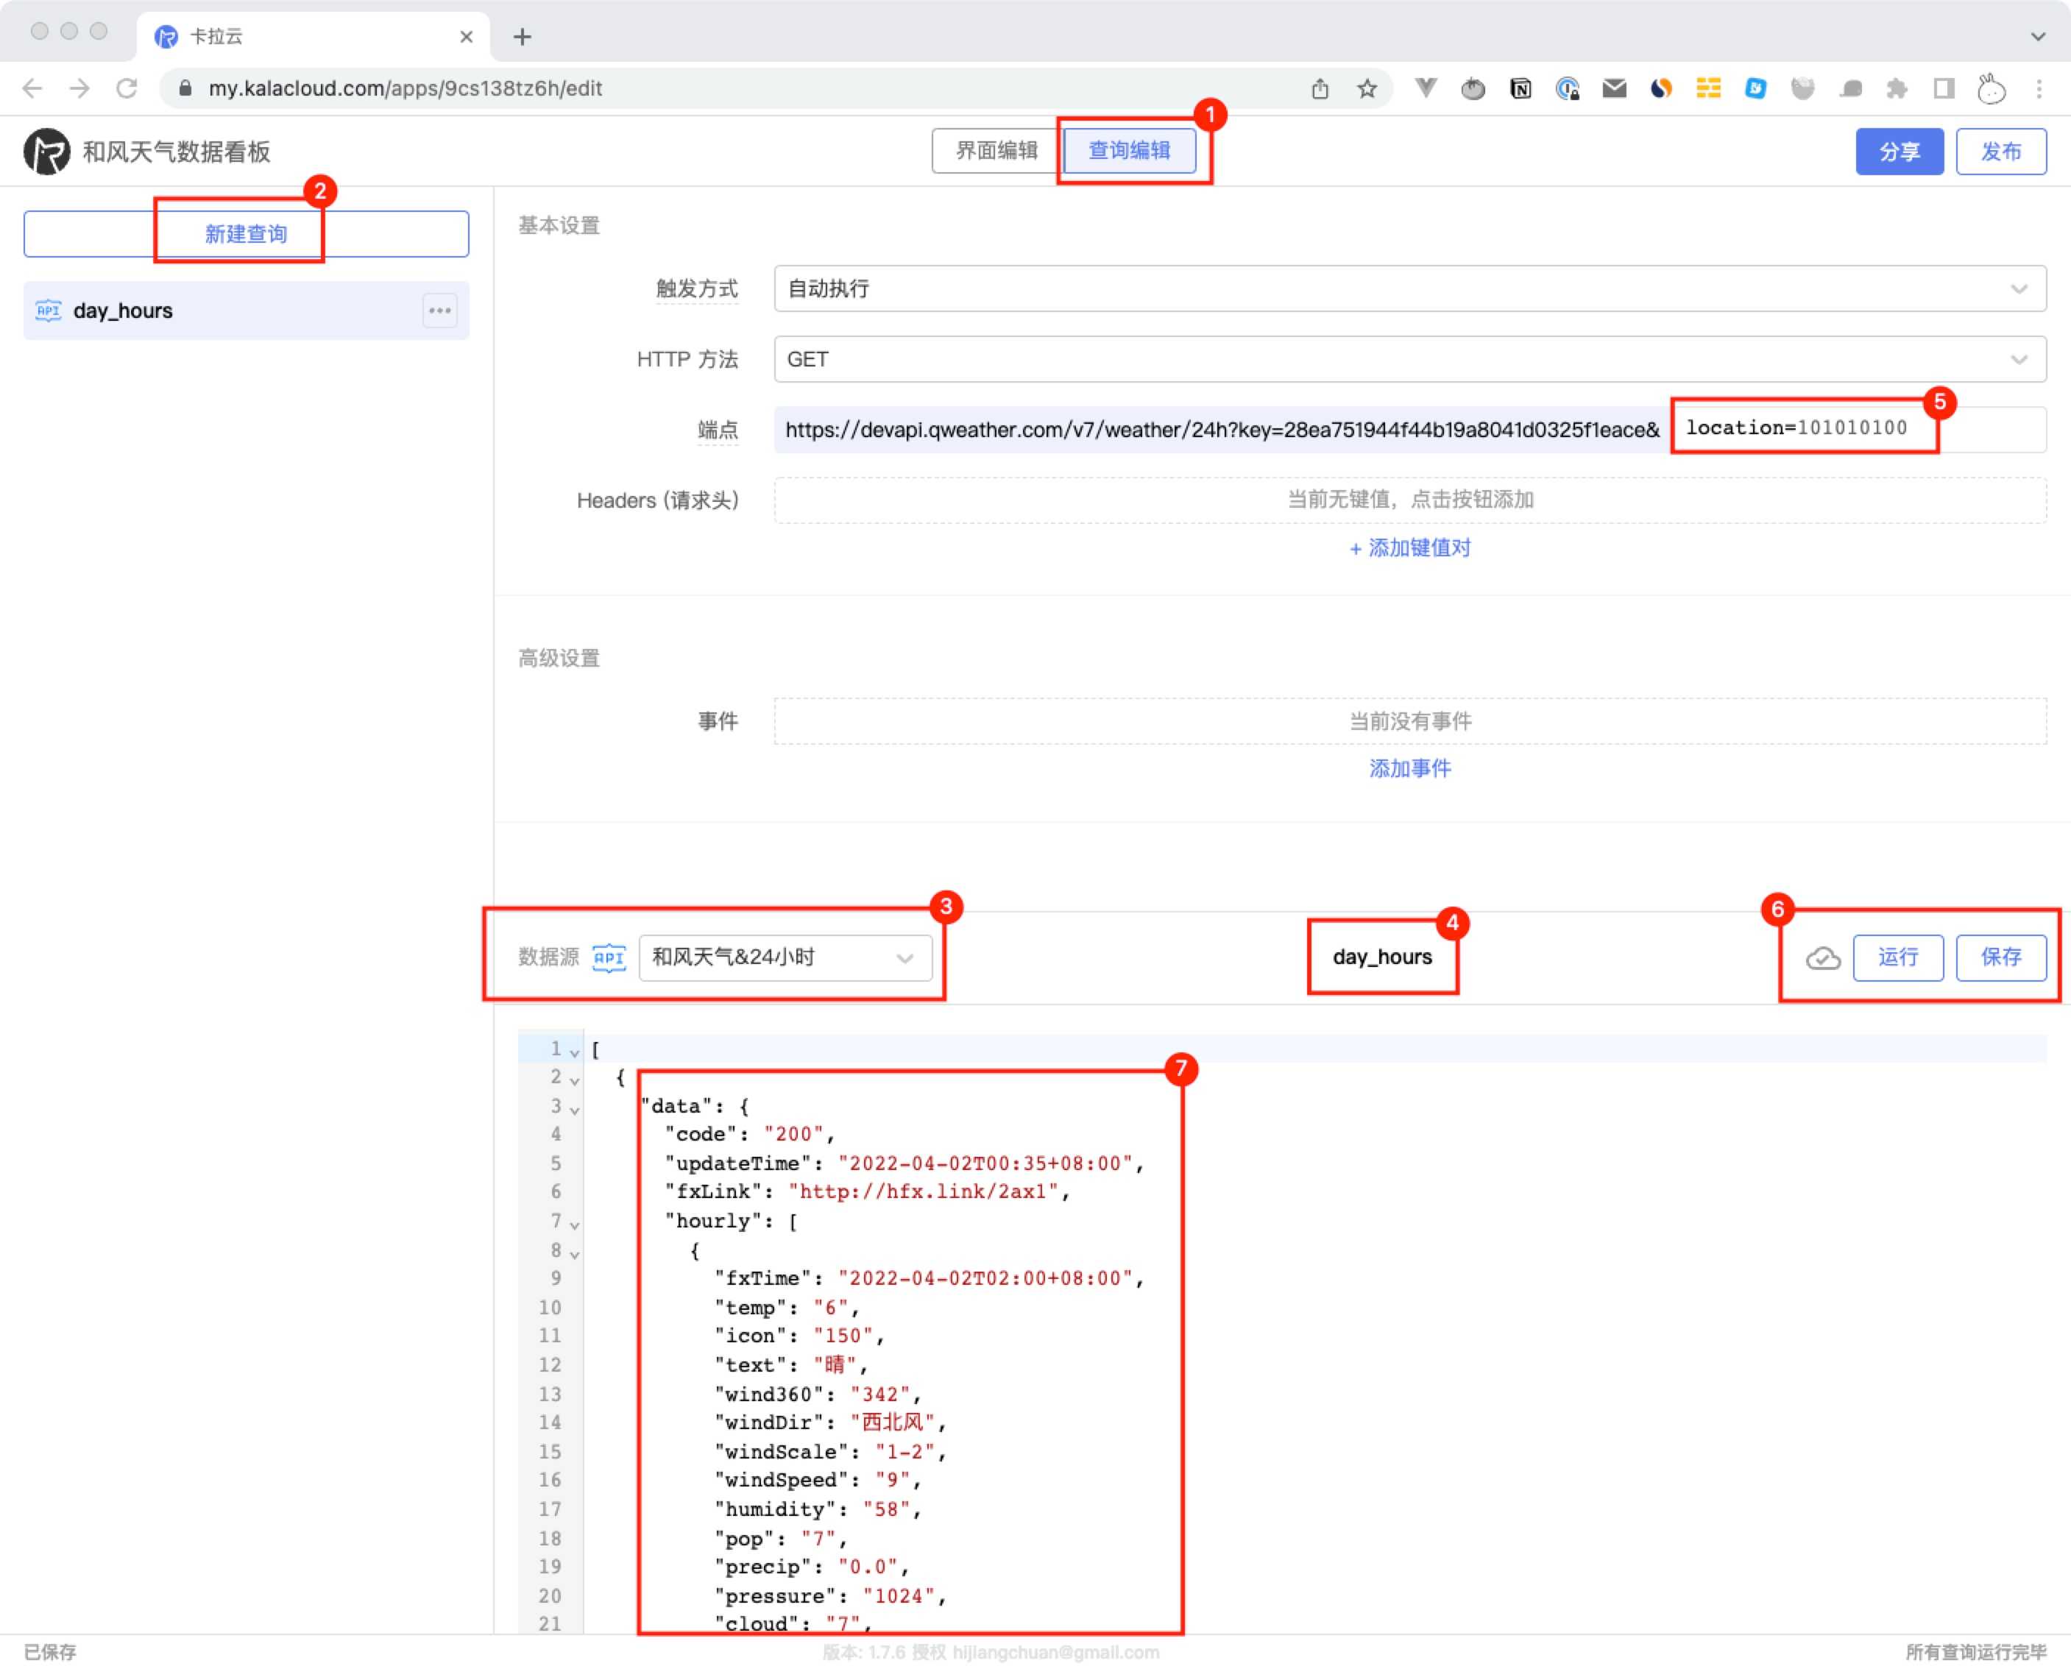This screenshot has width=2071, height=1669.
Task: Click the API datasource icon
Action: (609, 957)
